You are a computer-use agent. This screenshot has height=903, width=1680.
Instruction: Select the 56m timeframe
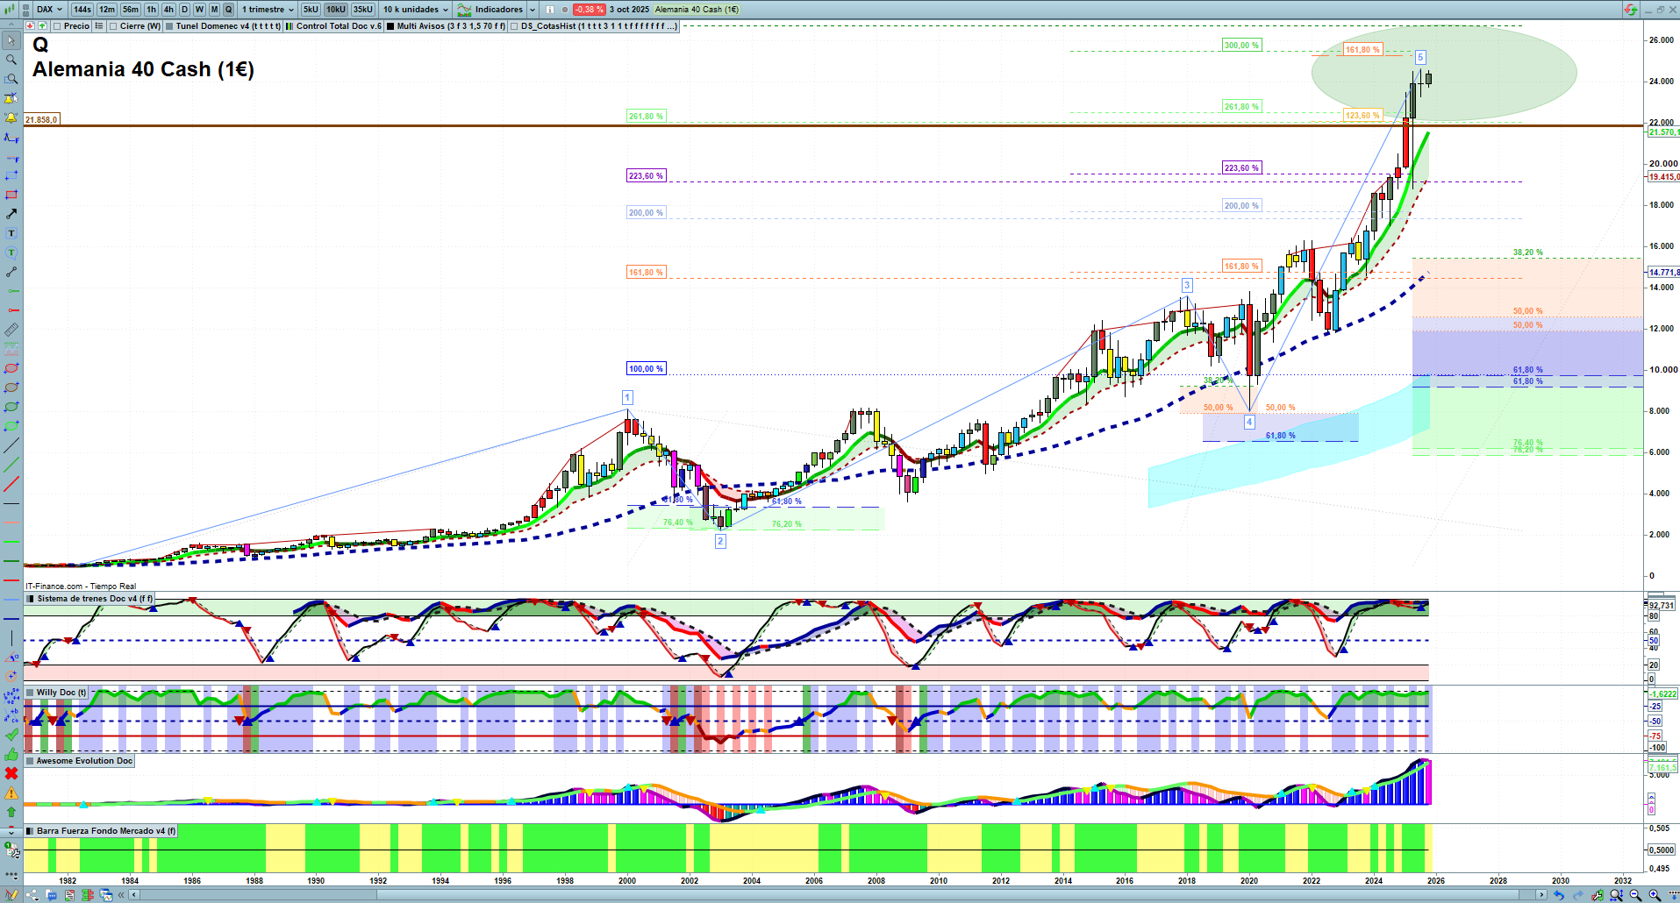tap(131, 10)
